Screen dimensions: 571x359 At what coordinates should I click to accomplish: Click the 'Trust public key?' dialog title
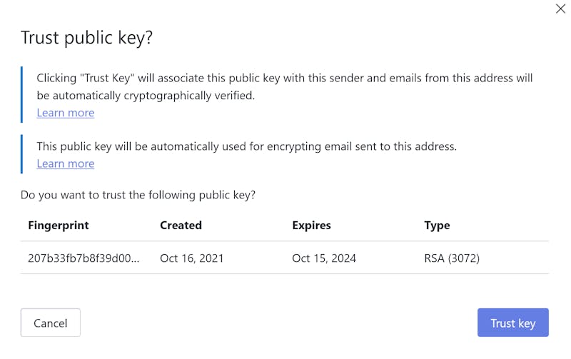[x=86, y=38]
